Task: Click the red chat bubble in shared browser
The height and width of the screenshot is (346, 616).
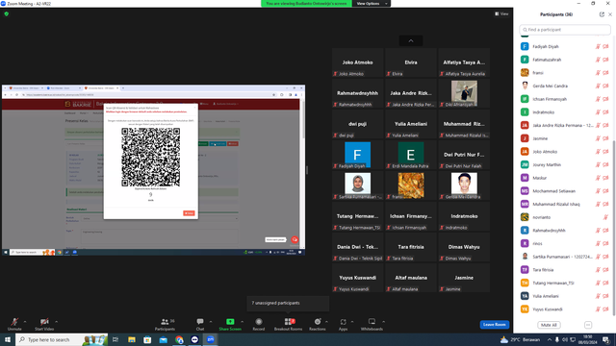Action: click(x=295, y=239)
